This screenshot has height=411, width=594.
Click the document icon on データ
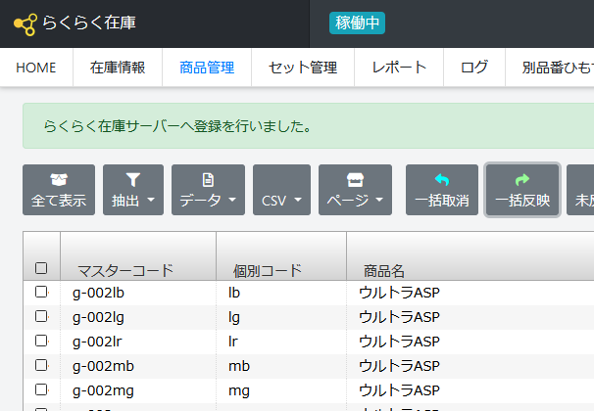[x=208, y=180]
